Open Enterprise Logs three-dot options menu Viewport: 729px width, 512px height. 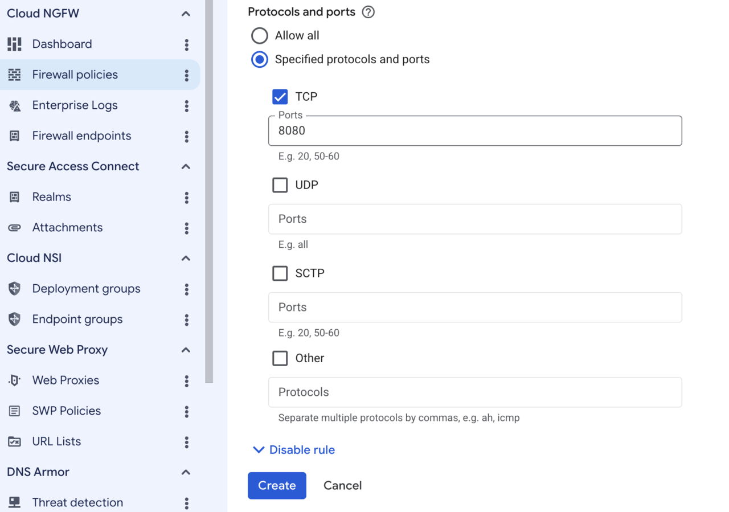pyautogui.click(x=186, y=106)
